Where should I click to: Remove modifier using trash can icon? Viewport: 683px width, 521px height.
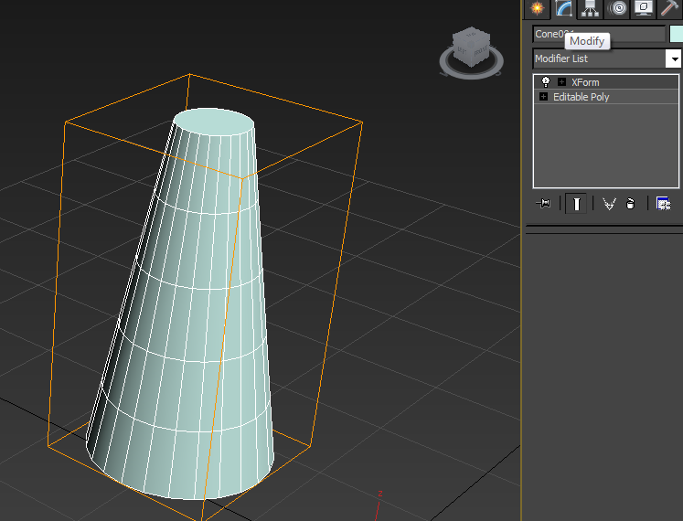(x=630, y=204)
